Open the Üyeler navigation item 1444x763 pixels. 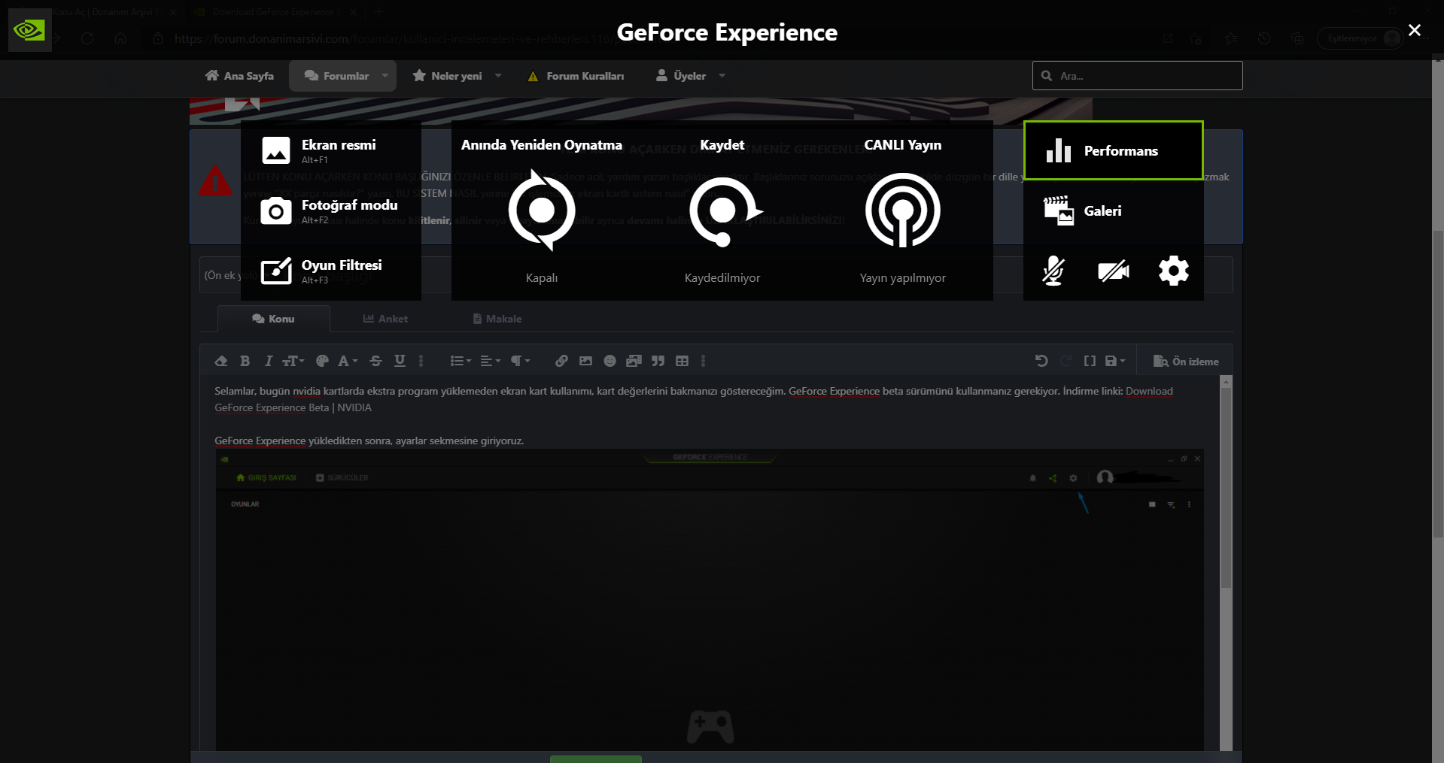point(681,76)
